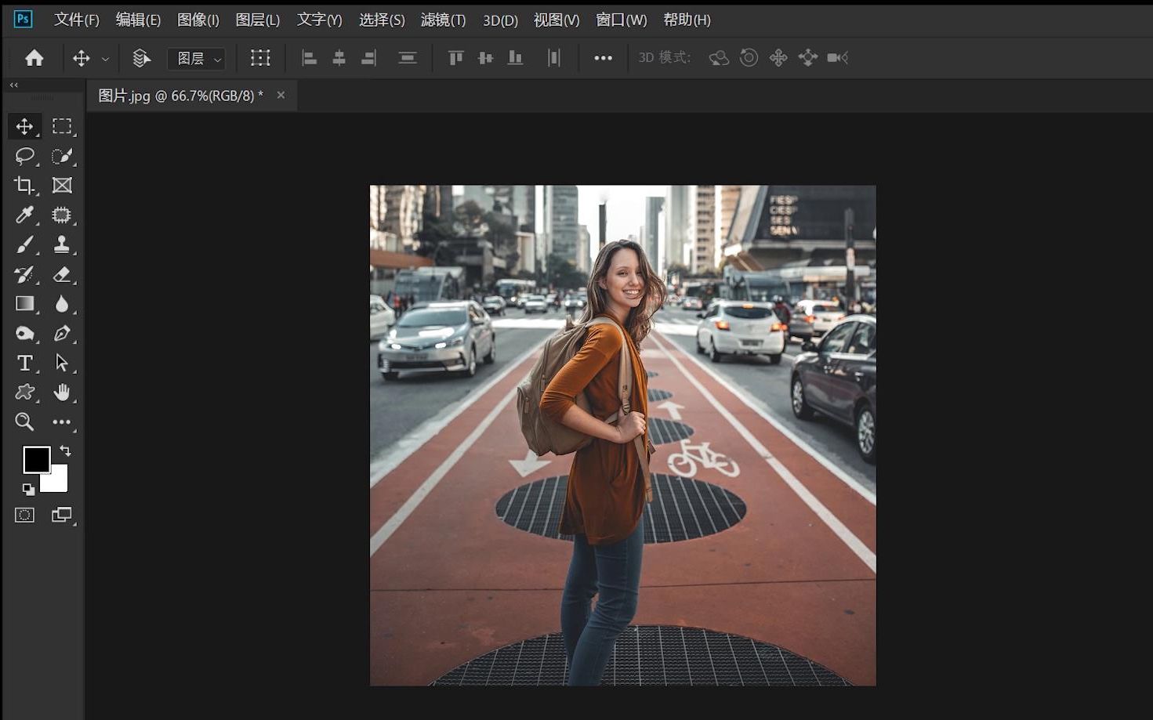Select the Eraser tool
This screenshot has height=720, width=1153.
61,275
